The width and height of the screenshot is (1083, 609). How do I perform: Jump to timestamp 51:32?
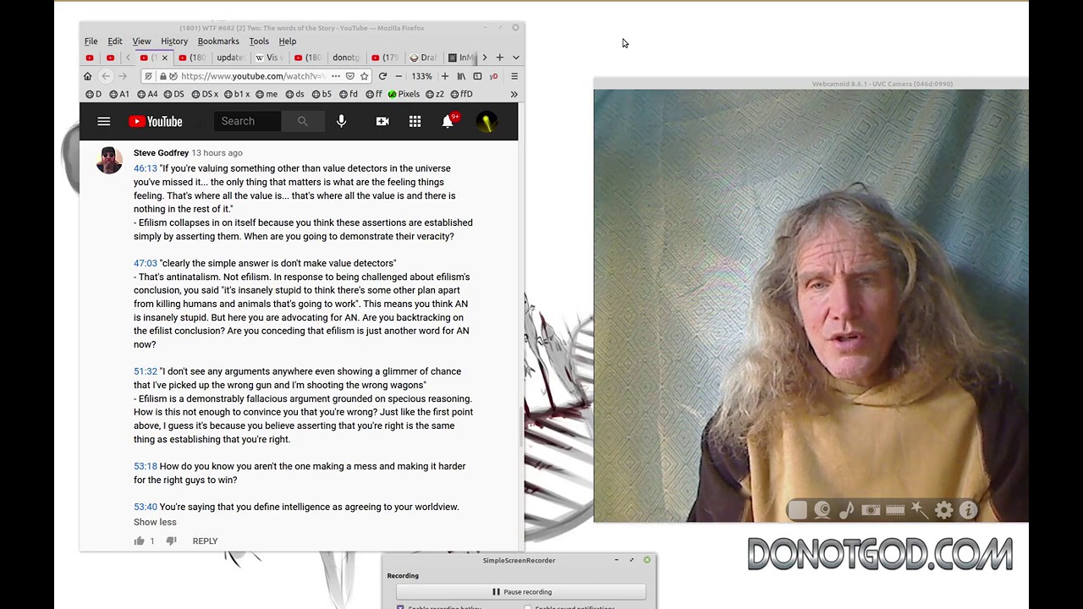pyautogui.click(x=146, y=371)
